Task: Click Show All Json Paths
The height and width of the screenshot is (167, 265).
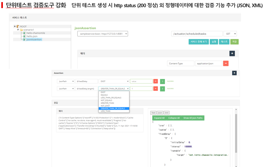Action: click(193, 118)
